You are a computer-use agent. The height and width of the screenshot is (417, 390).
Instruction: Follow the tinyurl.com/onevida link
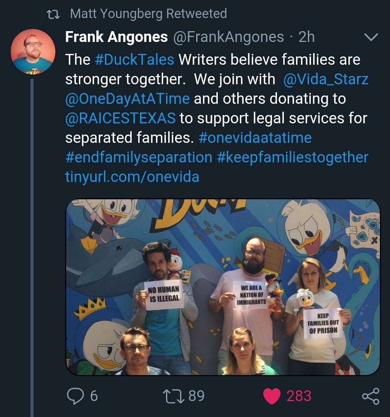132,177
